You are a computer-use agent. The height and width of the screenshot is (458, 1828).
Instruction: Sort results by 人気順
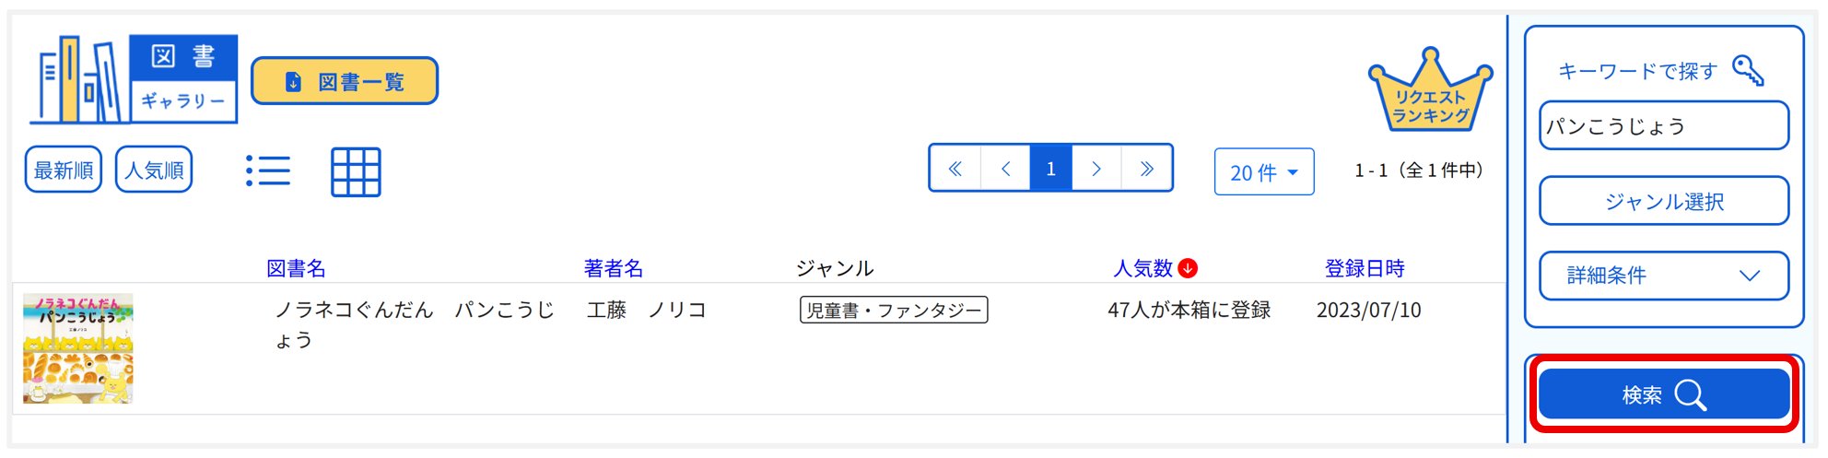tap(154, 170)
